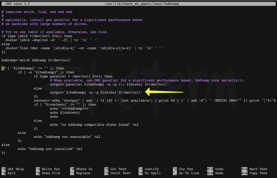Image resolution: width=277 pixels, height=178 pixels.
Task: Click the disks=`find /dev -name line
Action: tap(84, 48)
